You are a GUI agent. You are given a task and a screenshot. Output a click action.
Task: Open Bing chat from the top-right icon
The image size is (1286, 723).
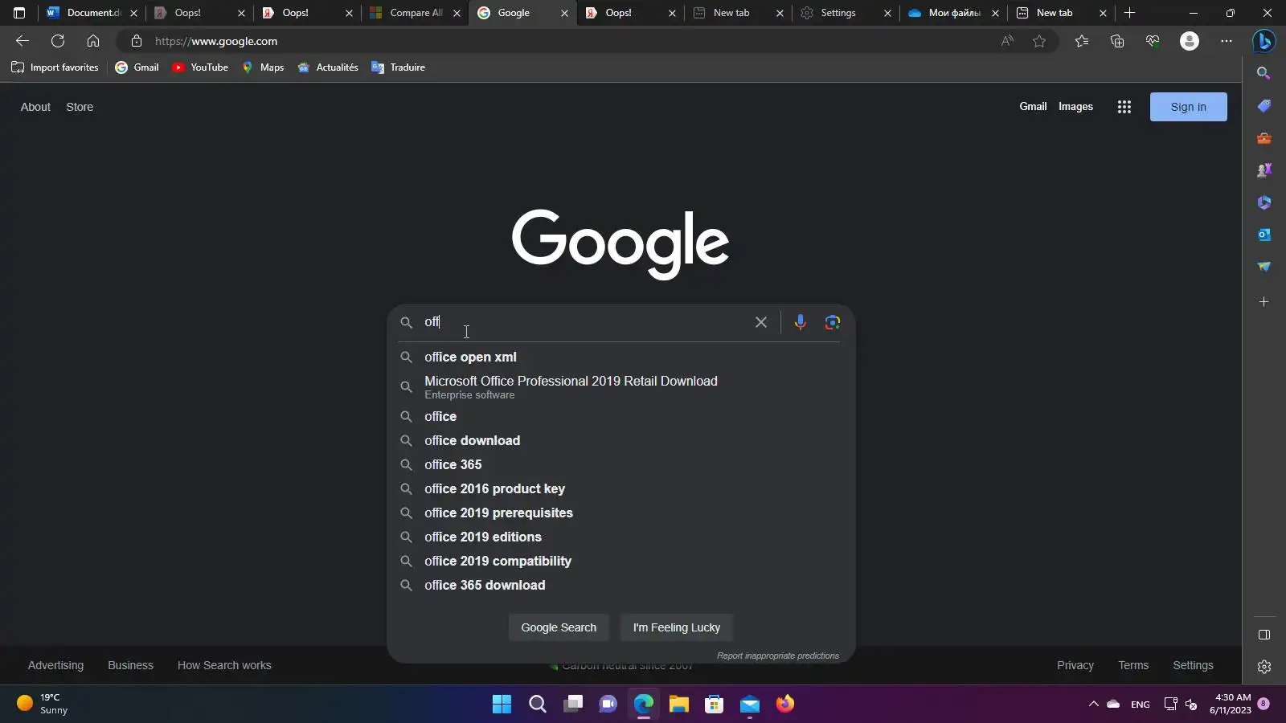tap(1264, 41)
